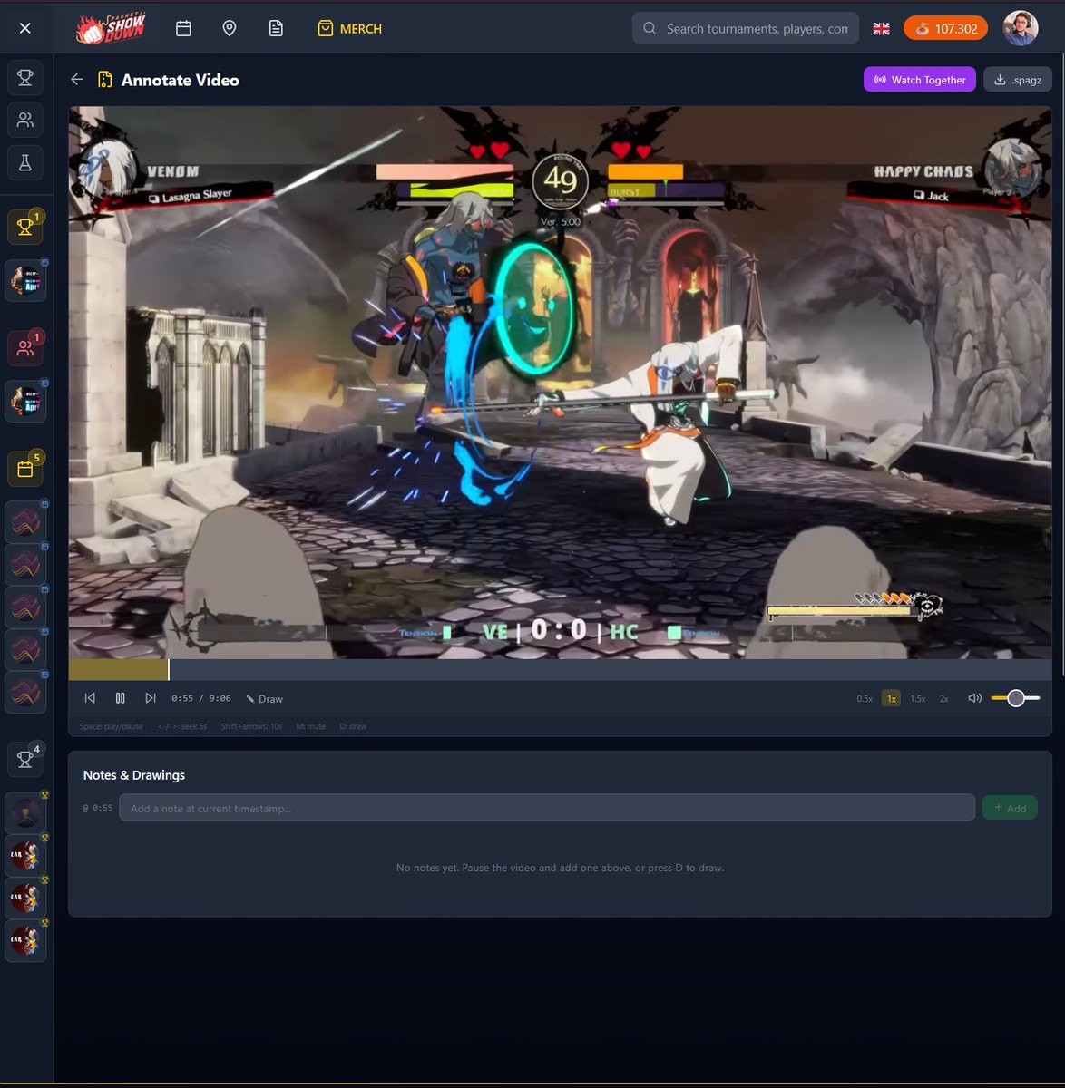Adjust the volume slider knob
1065x1088 pixels.
point(1016,698)
